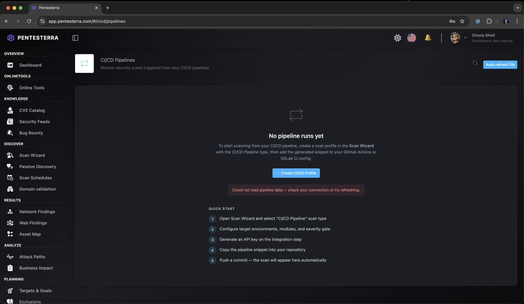Open the notifications bell

click(428, 38)
